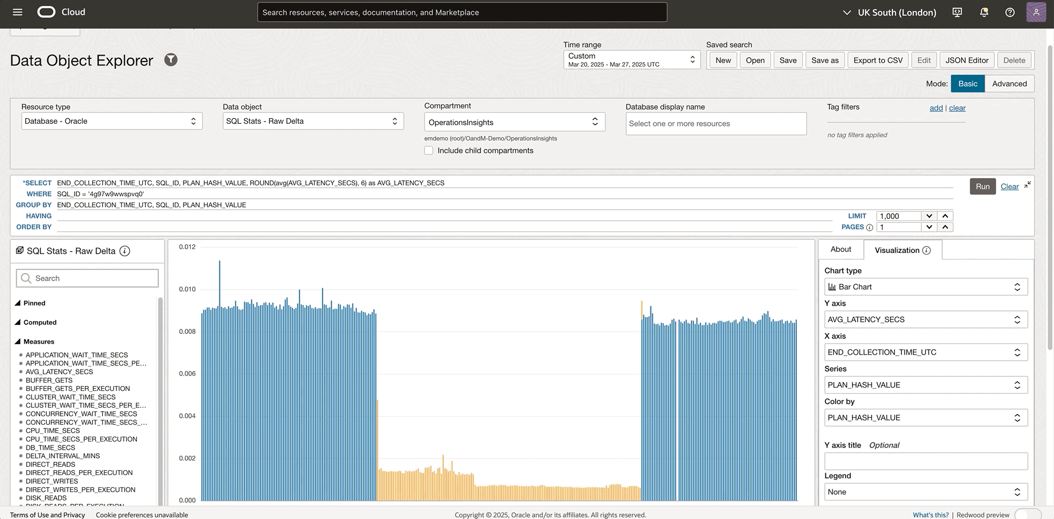This screenshot has height=519, width=1054.
Task: Open the Resource type dropdown
Action: point(112,121)
